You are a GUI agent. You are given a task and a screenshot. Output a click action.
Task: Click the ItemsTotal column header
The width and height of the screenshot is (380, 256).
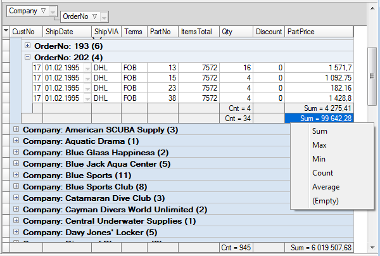tap(197, 31)
